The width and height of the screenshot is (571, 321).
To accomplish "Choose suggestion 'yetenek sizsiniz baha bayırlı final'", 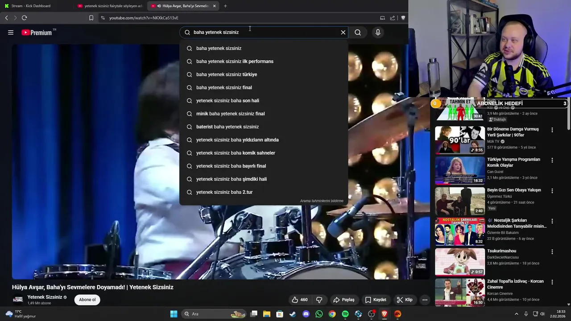I will [264, 166].
